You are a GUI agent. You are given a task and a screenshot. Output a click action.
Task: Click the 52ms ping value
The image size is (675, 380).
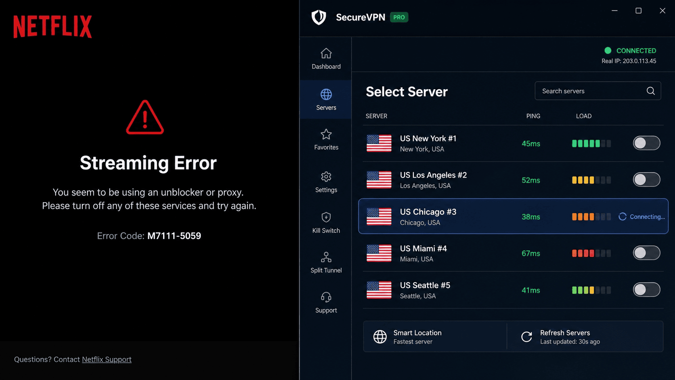[531, 180]
